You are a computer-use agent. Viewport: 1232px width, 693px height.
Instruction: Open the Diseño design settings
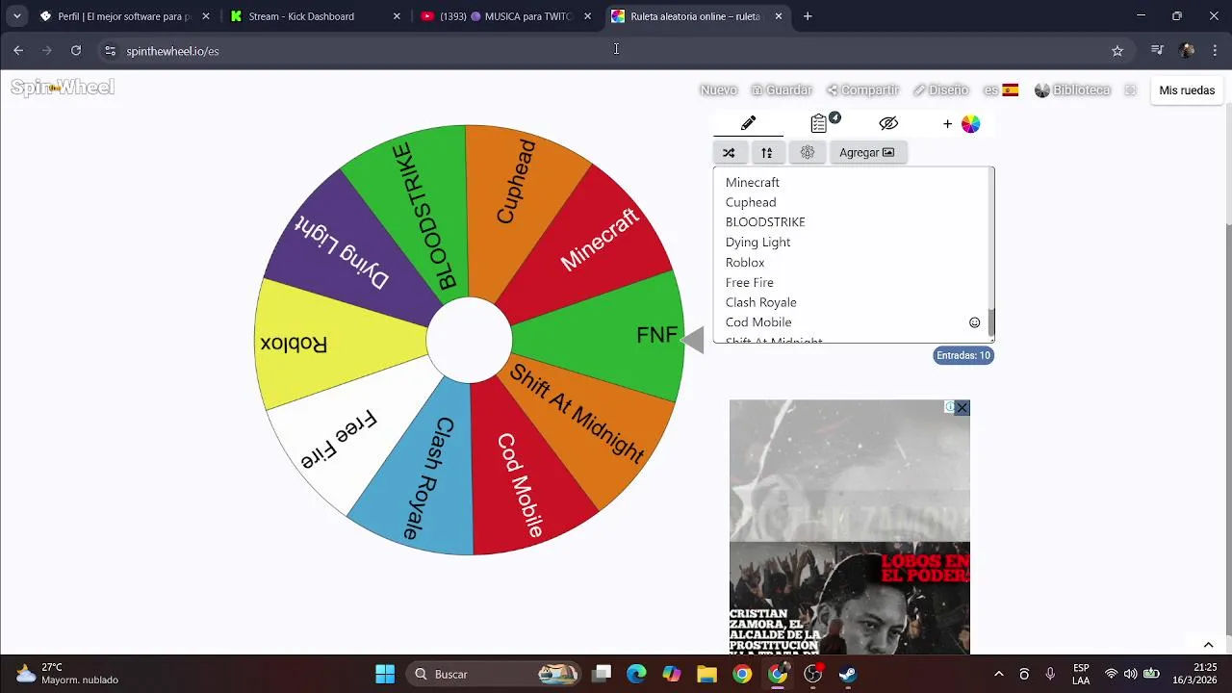point(940,90)
